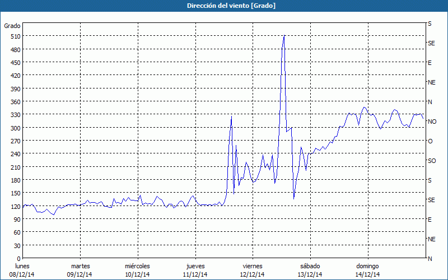Click the sábado day label
The width and height of the screenshot is (448, 280).
(x=310, y=266)
